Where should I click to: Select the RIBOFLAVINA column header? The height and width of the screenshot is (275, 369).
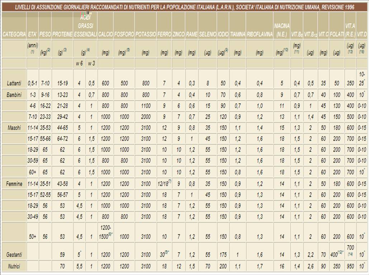[x=259, y=34]
